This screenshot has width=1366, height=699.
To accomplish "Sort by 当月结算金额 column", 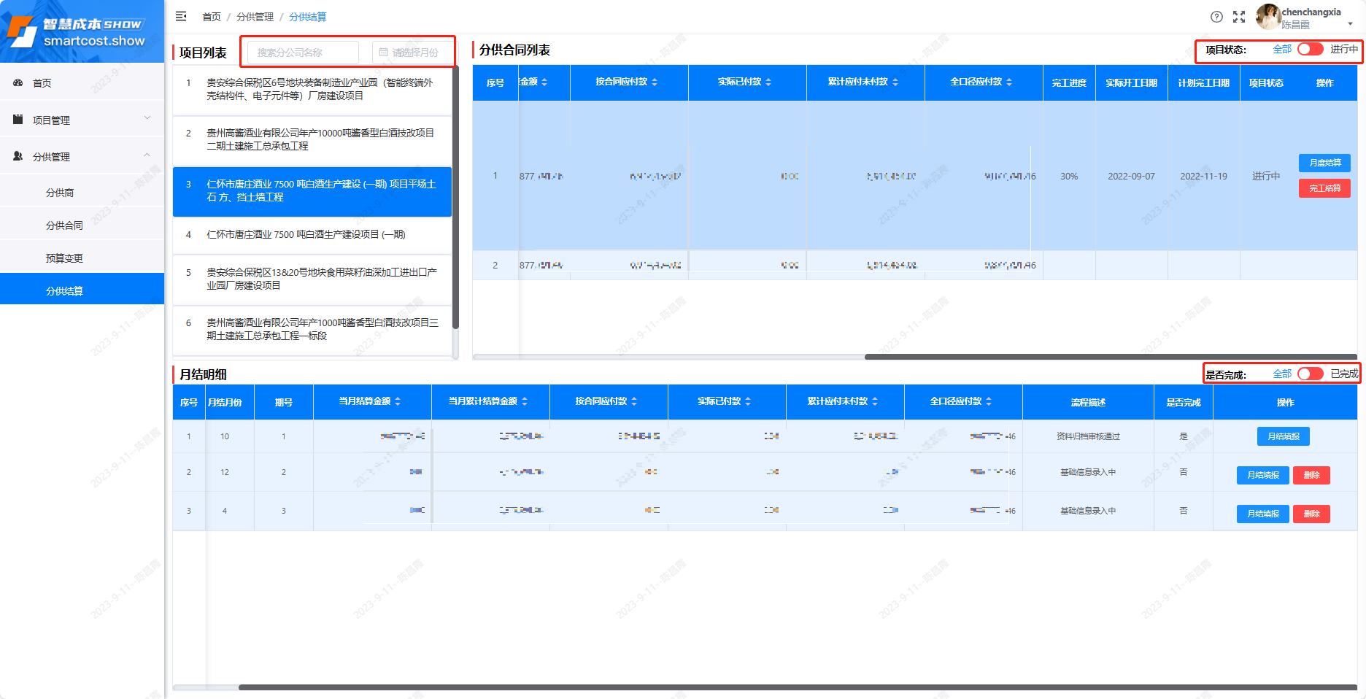I will click(x=398, y=402).
